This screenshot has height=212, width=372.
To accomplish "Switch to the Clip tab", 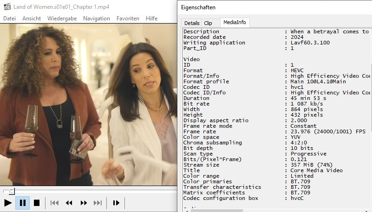I will [x=208, y=23].
